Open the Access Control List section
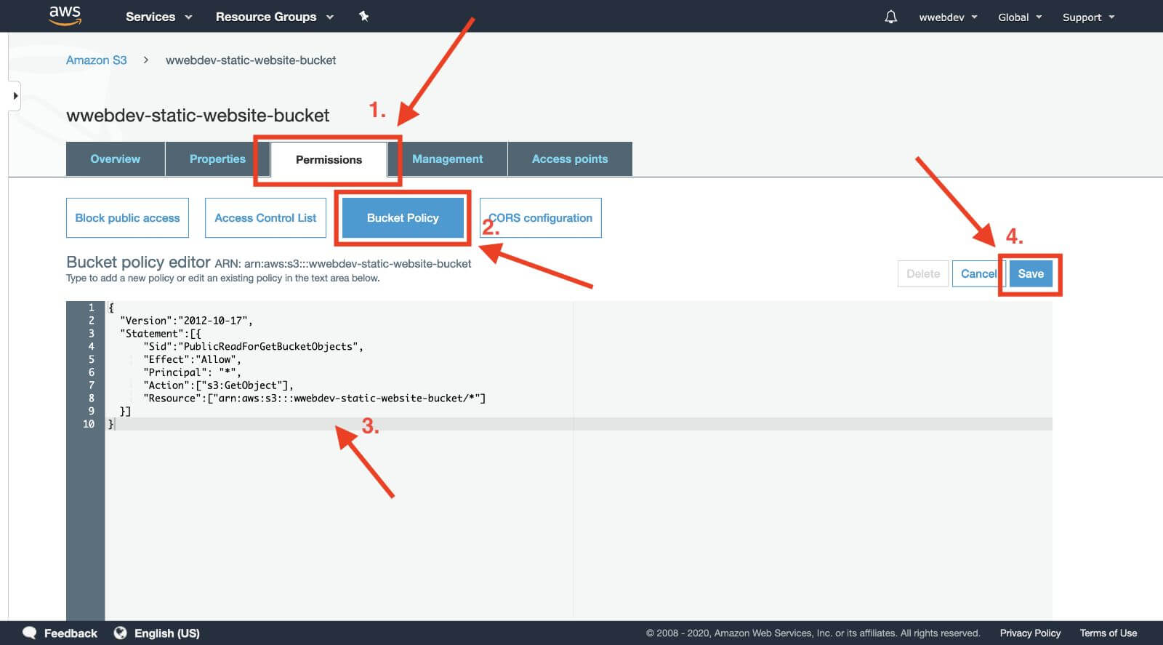This screenshot has height=645, width=1163. pos(265,218)
